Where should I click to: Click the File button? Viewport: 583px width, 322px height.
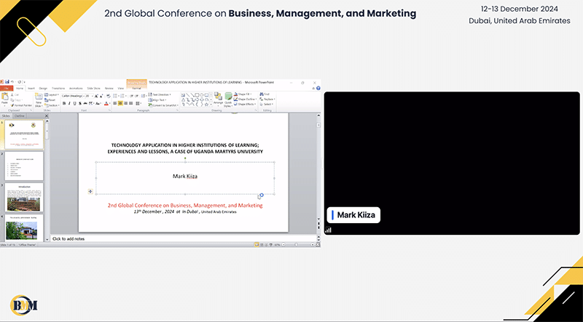[x=6, y=88]
